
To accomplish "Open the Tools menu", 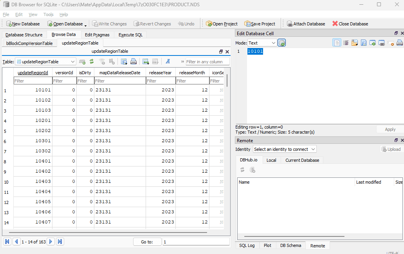I will [49, 14].
